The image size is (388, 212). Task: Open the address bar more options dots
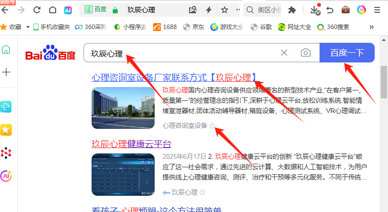238,10
